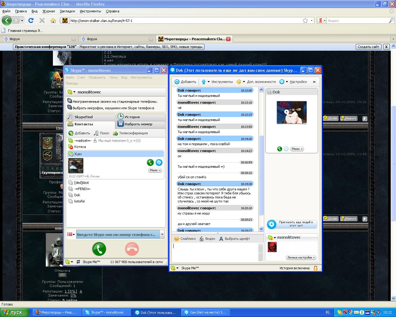This screenshot has height=317, width=396.
Task: Switch to История tab in Skype
Action: click(x=141, y=117)
